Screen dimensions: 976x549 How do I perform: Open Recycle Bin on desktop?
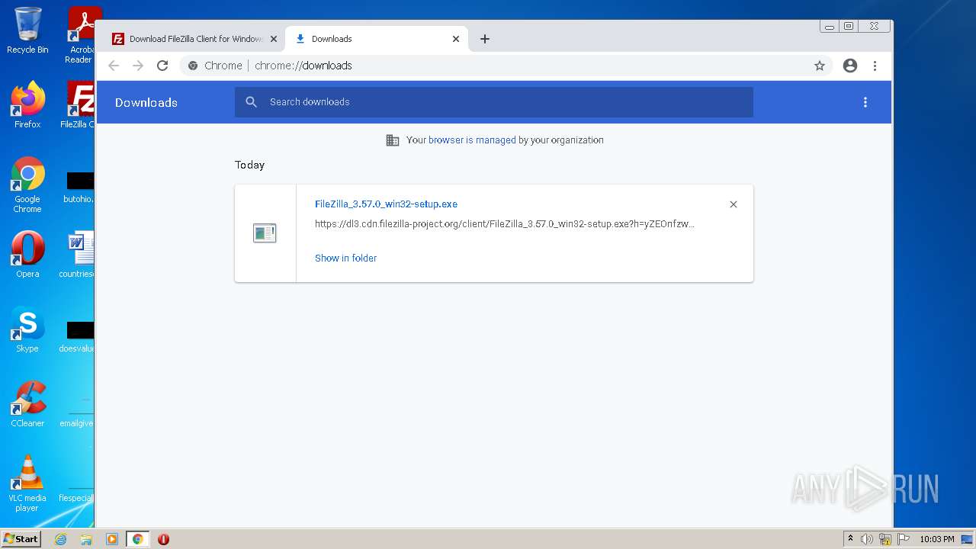(x=27, y=30)
